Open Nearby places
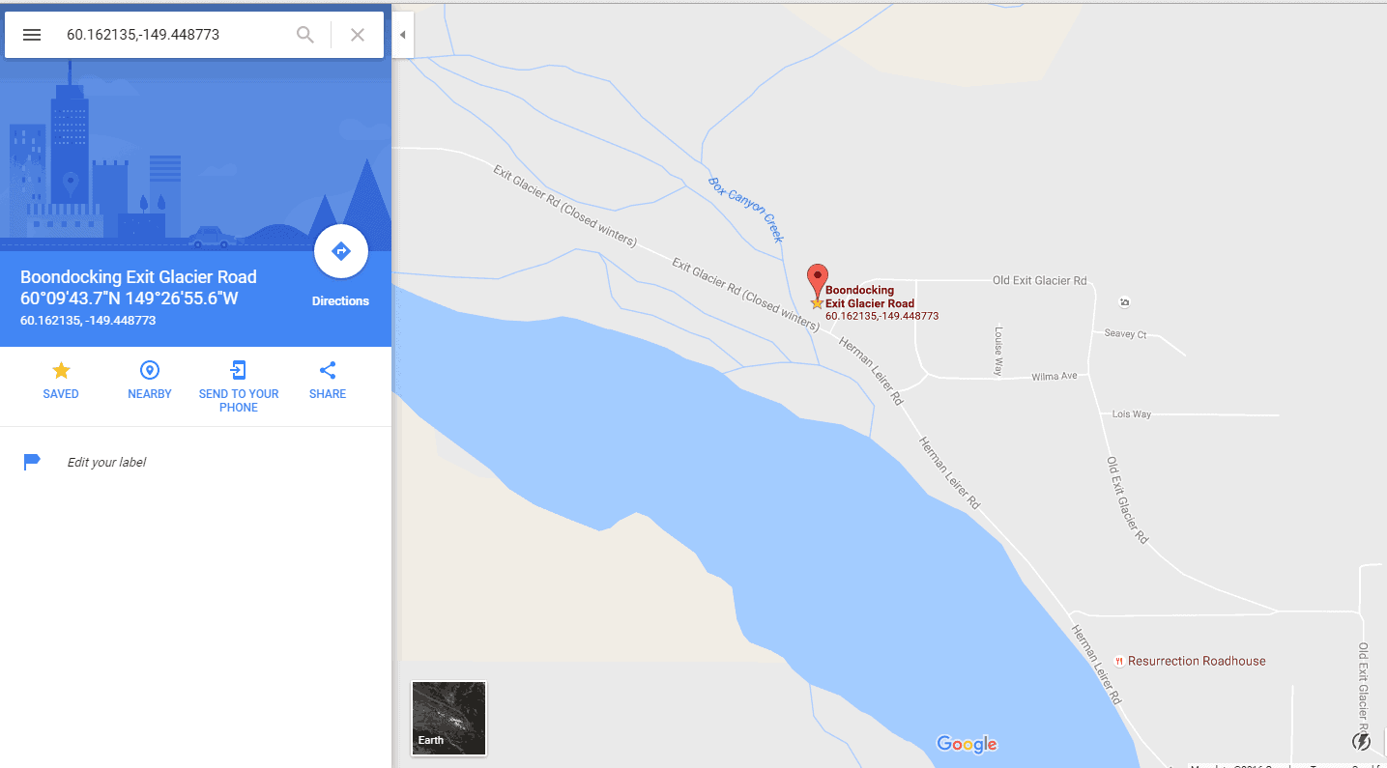 150,380
